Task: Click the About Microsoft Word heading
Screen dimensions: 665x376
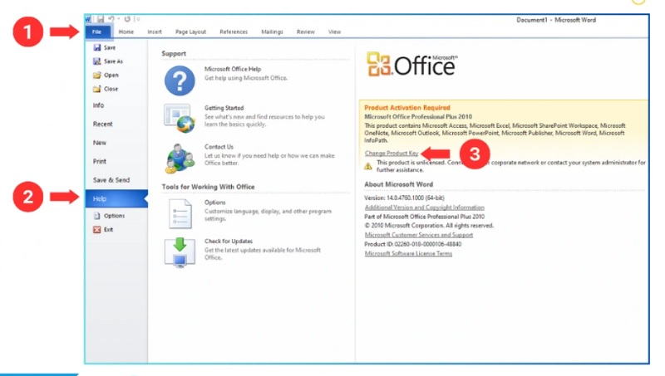Action: (399, 184)
